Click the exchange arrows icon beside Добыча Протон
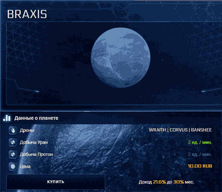Image resolution: width=222 pixels, height=192 pixels. point(13,154)
